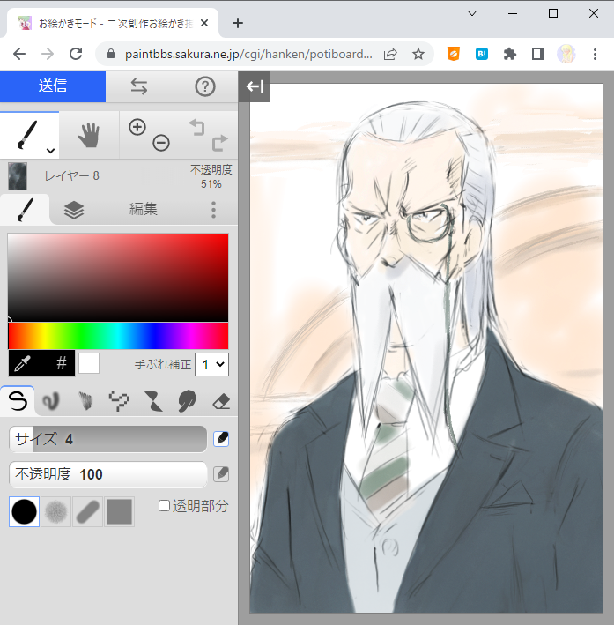The image size is (614, 625).
Task: Click the undo arrow icon
Action: coord(196,128)
